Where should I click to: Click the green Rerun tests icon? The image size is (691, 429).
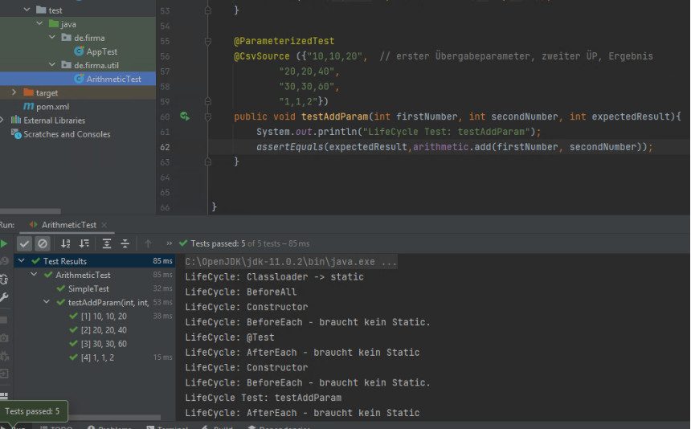tap(4, 243)
